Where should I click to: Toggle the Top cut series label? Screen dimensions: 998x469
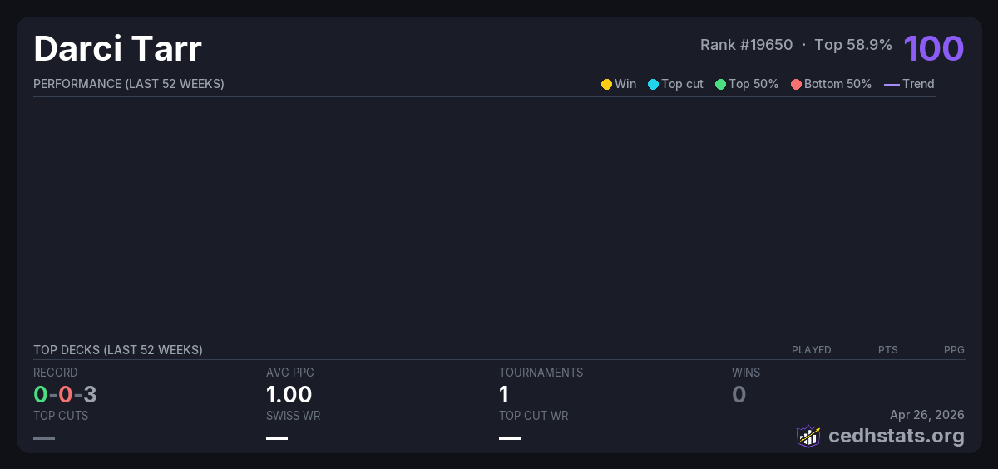(x=682, y=84)
